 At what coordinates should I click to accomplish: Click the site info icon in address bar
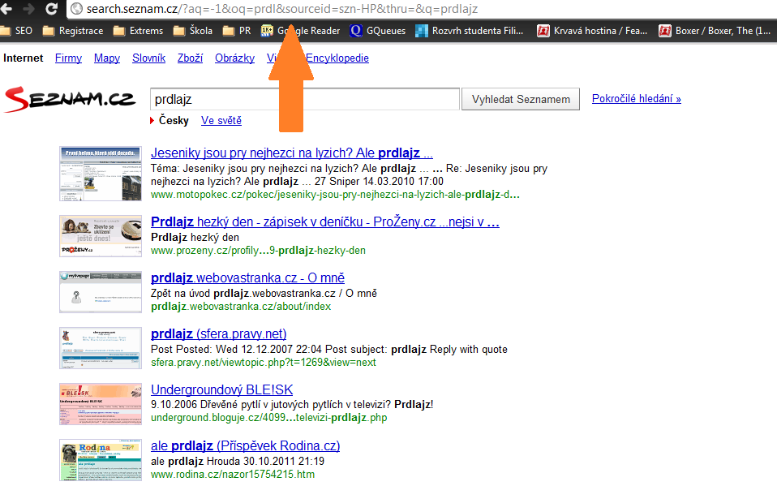click(x=76, y=8)
